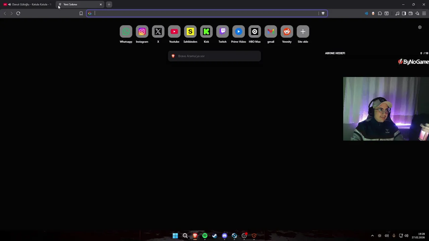Viewport: 429px width, 241px height.
Task: Open the Extensions puzzle-piece menu
Action: 380,13
